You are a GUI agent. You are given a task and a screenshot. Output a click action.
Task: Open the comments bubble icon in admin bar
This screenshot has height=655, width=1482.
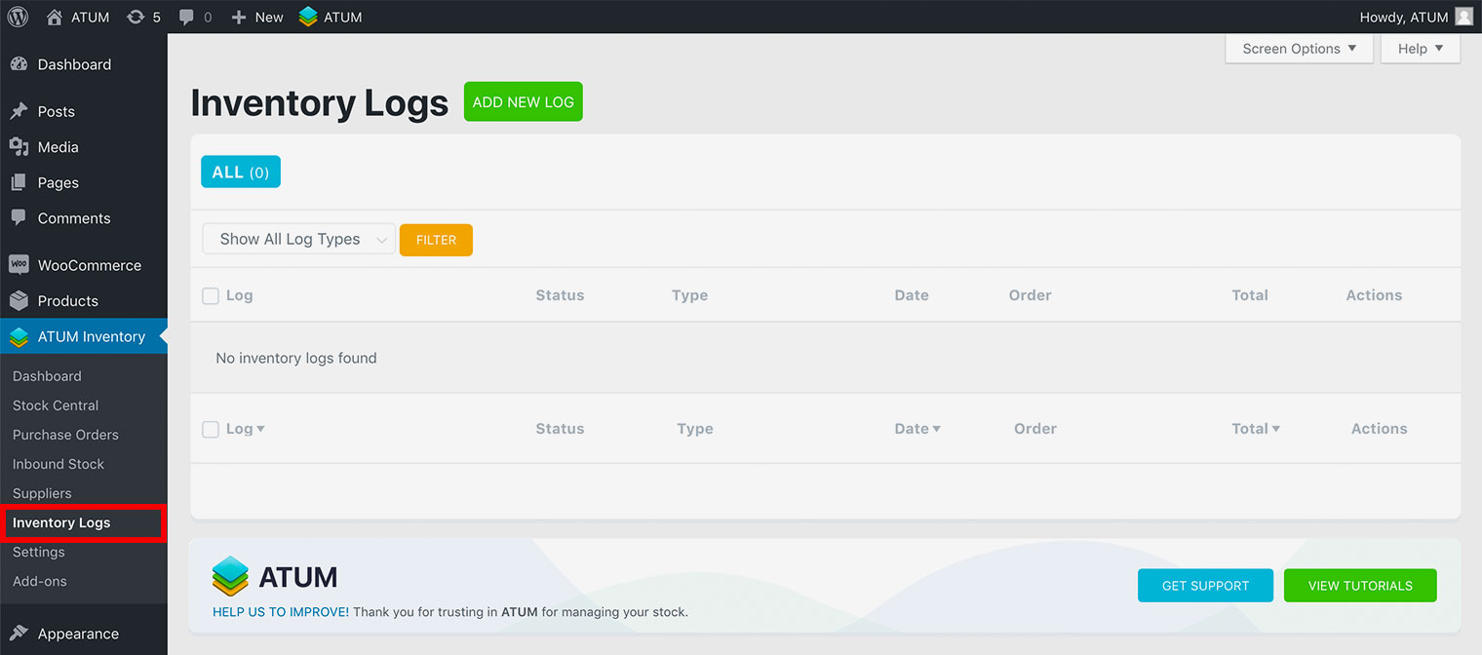(186, 17)
